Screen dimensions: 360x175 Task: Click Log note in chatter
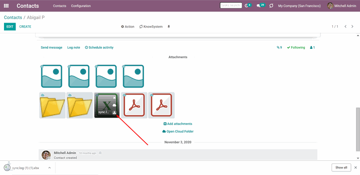(x=74, y=48)
